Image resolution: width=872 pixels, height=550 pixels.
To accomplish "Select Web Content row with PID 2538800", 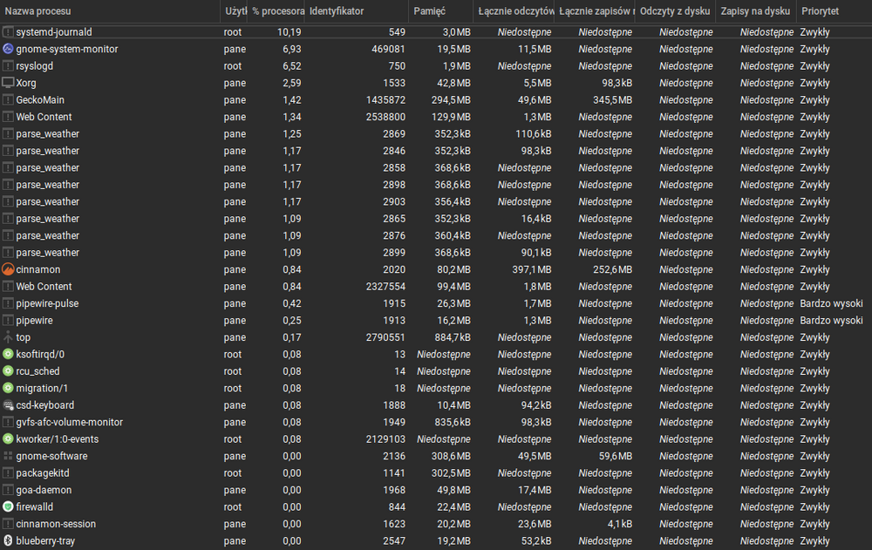I will (436, 117).
